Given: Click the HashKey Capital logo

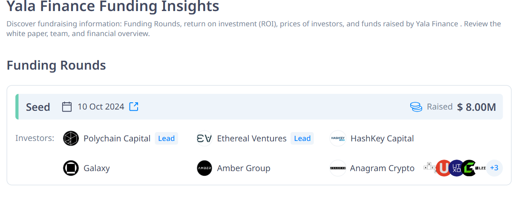Looking at the screenshot, I should pos(338,138).
